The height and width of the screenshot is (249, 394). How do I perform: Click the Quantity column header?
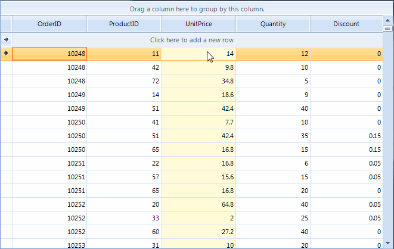click(273, 24)
